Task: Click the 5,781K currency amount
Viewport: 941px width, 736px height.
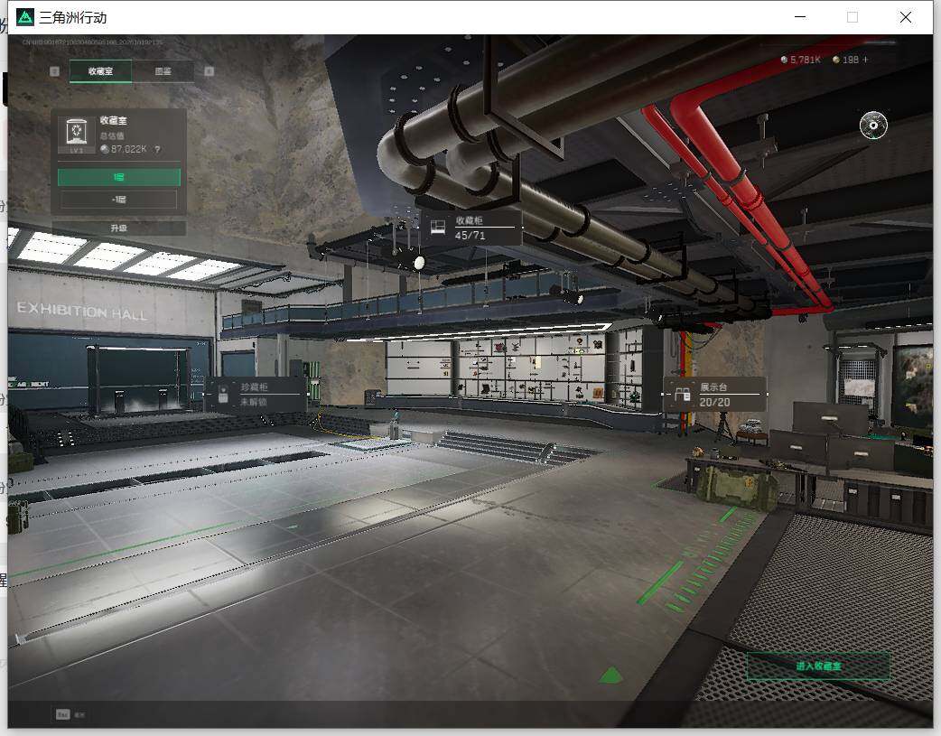Action: (x=806, y=60)
